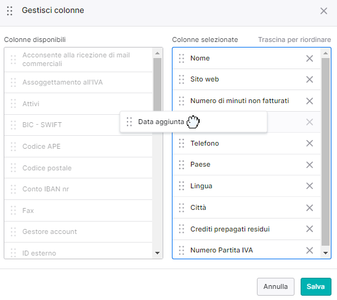Select Conto IBAN nr in available columns
The image size is (337, 300).
[78, 189]
